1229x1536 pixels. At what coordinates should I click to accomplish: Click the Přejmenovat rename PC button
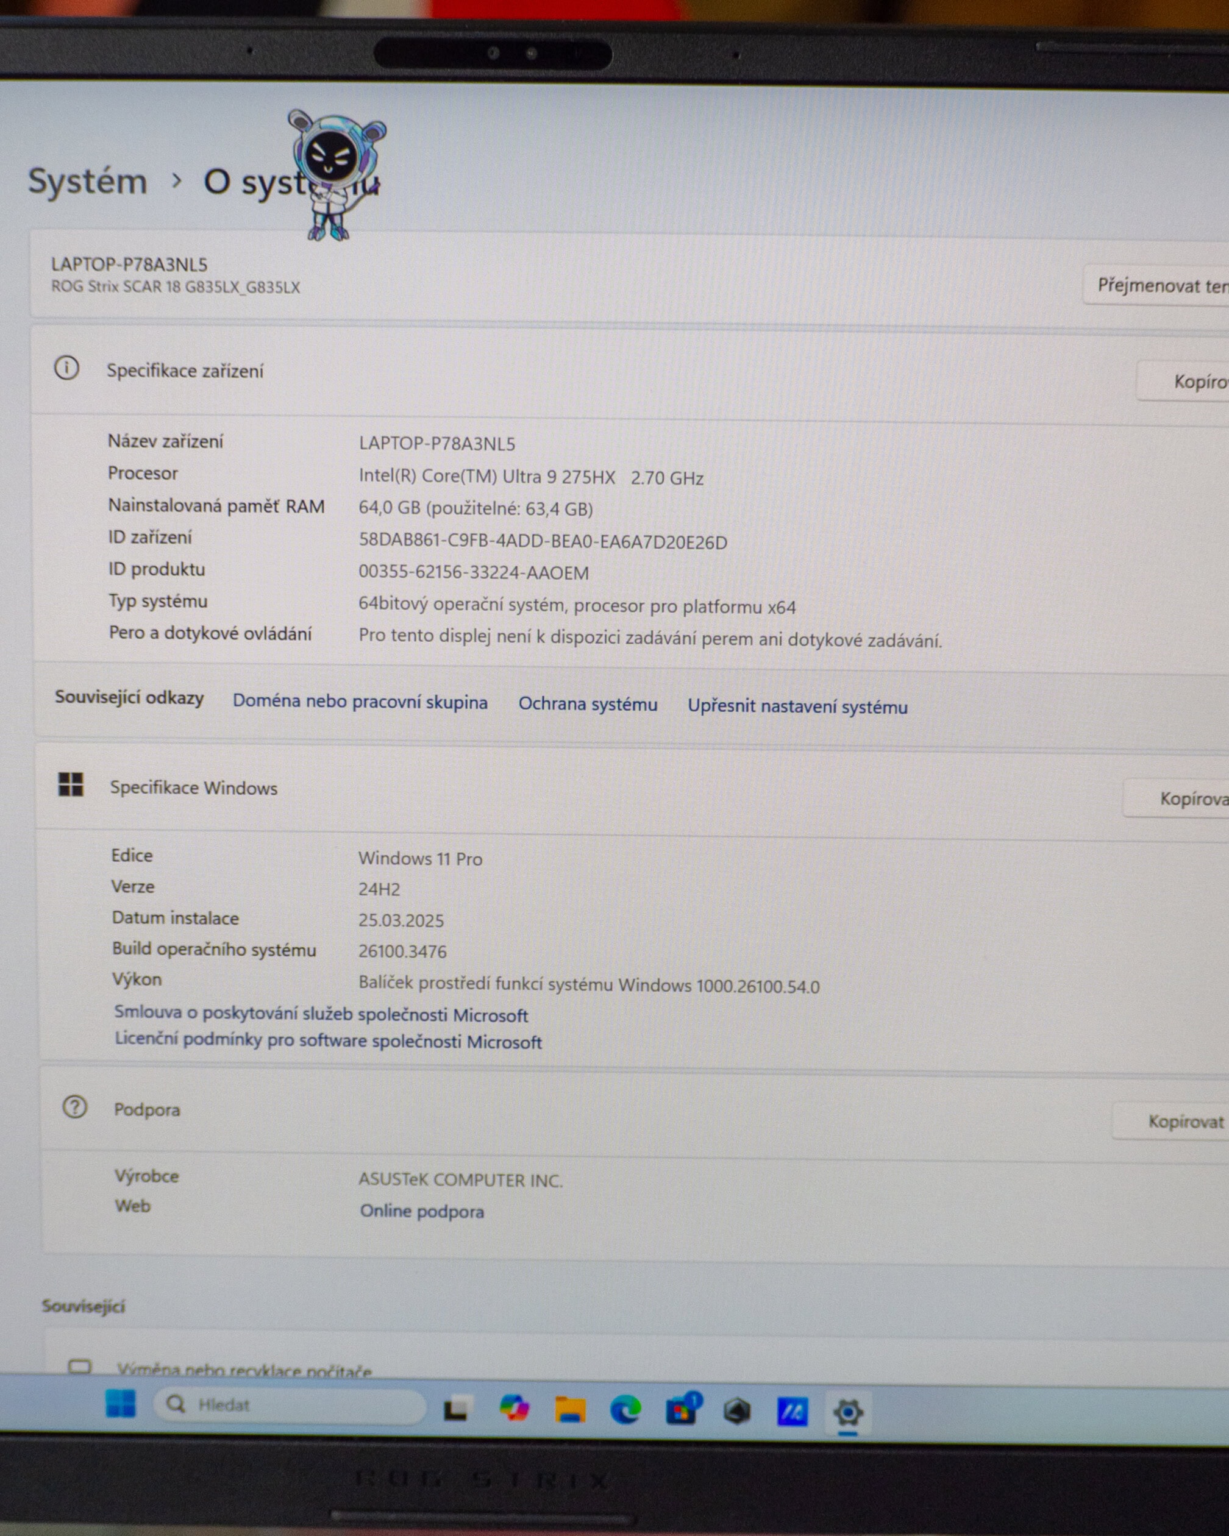pyautogui.click(x=1157, y=286)
